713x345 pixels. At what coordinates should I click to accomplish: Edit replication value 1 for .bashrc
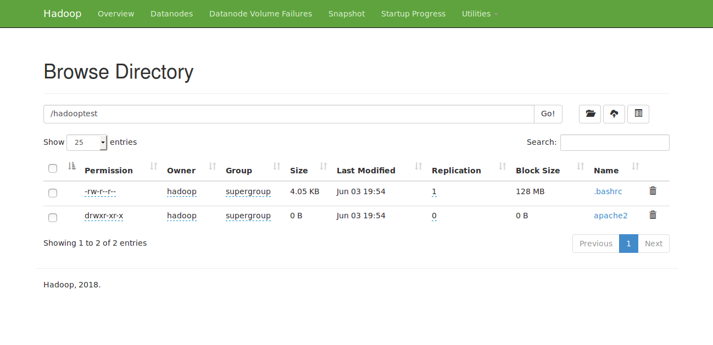click(x=434, y=191)
